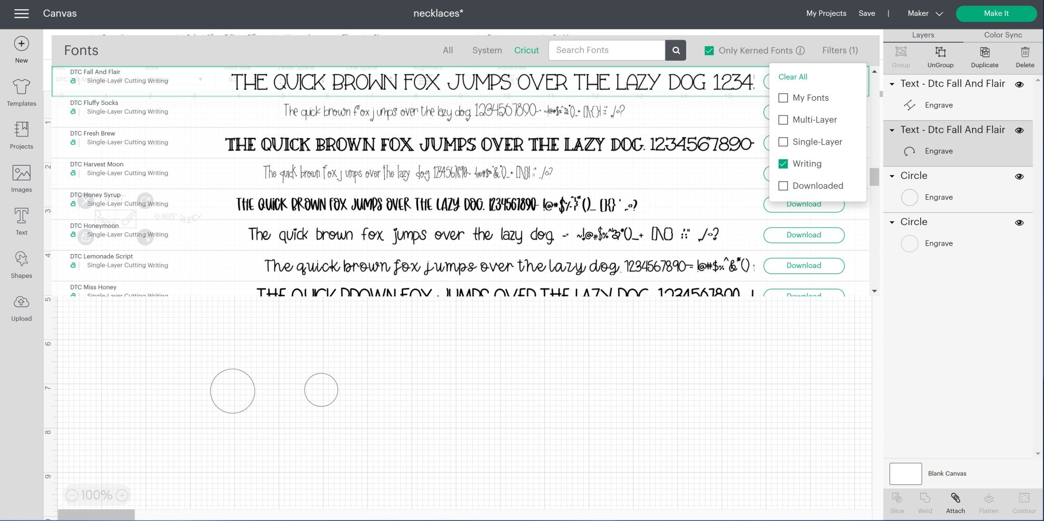
Task: Click the green Make It button
Action: [996, 14]
